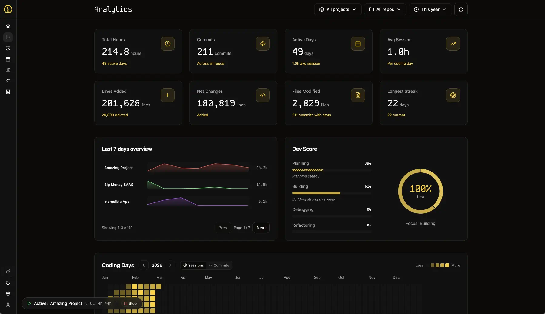Toggle dark mode with the moon icon
This screenshot has height=314, width=545.
(8, 283)
